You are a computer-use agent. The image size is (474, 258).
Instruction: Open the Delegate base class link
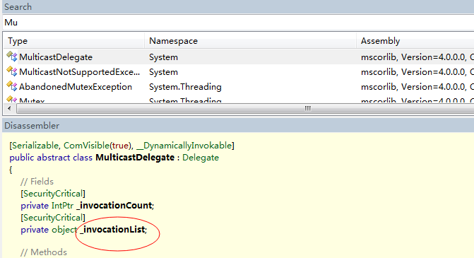tap(201, 158)
